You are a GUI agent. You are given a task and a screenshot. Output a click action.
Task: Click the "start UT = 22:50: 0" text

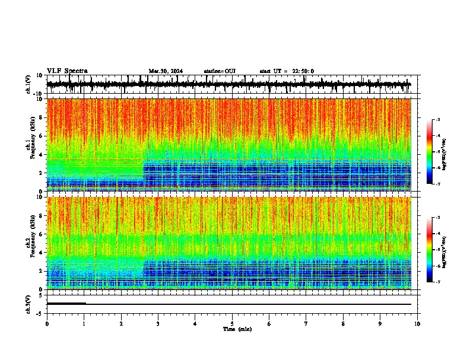coord(287,71)
